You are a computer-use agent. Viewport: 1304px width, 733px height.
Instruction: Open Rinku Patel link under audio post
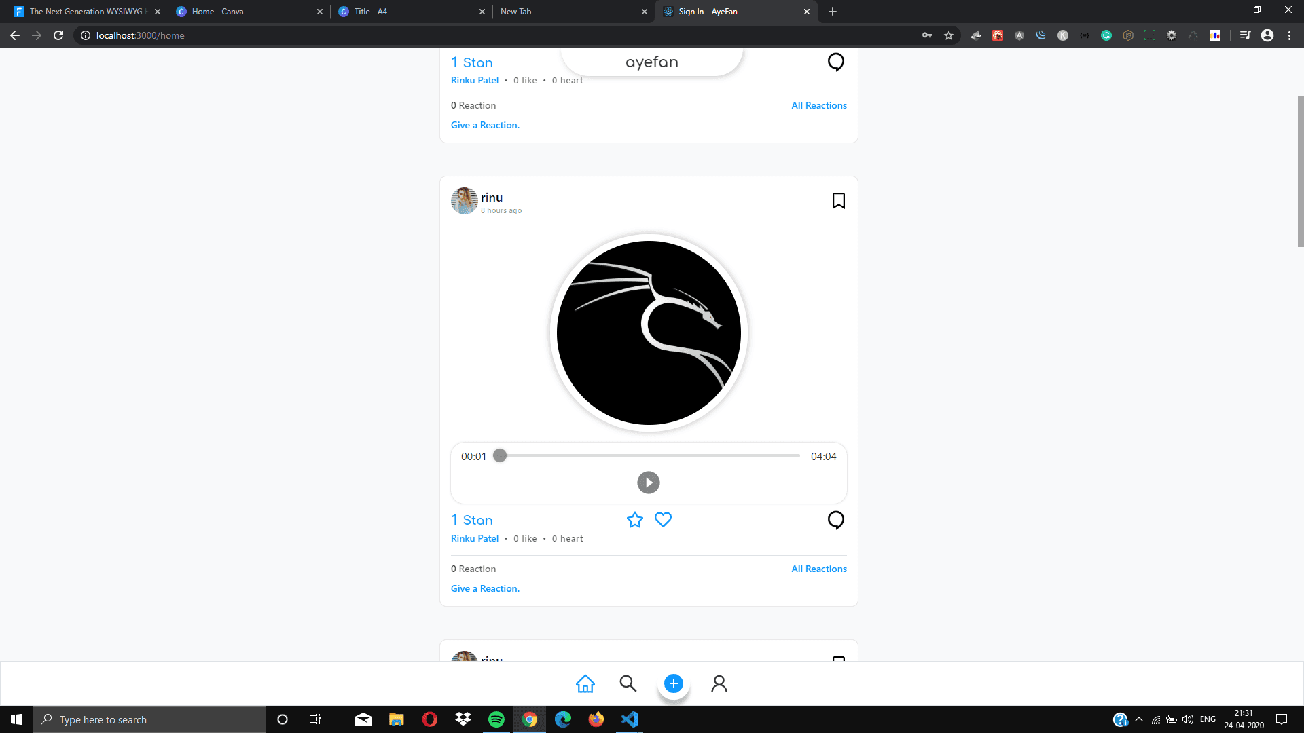(475, 538)
